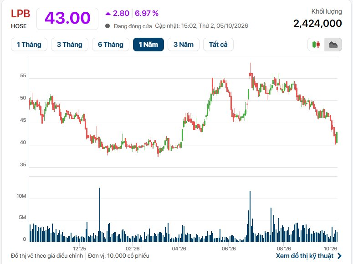Open Xem đồ thị kỹ thuật link

[305, 256]
